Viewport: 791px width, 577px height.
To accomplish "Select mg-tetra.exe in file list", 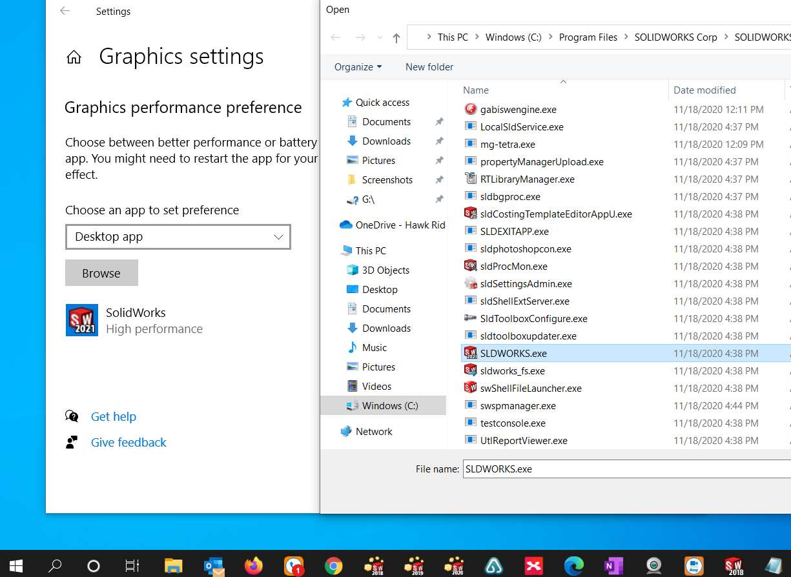I will (x=508, y=145).
